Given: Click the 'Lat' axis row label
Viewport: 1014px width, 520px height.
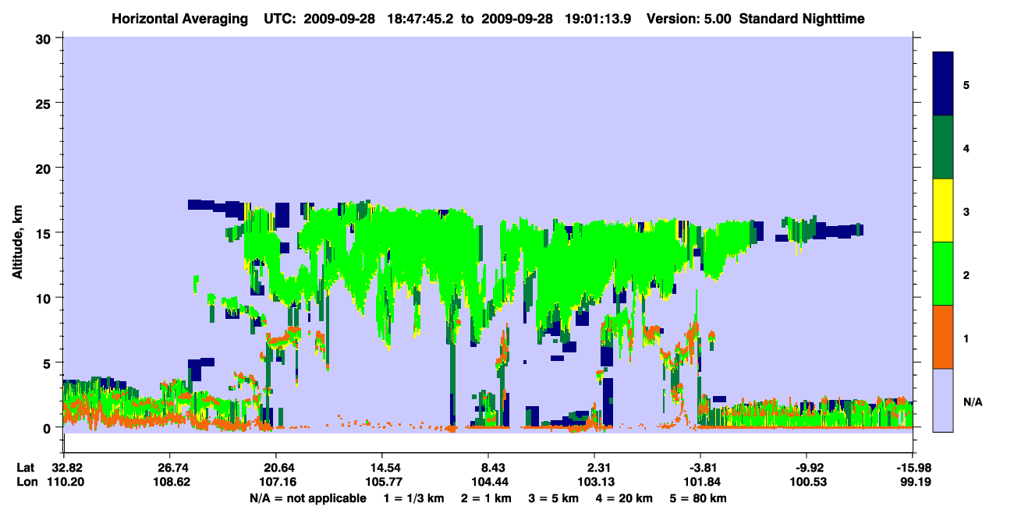Looking at the screenshot, I should tap(26, 468).
